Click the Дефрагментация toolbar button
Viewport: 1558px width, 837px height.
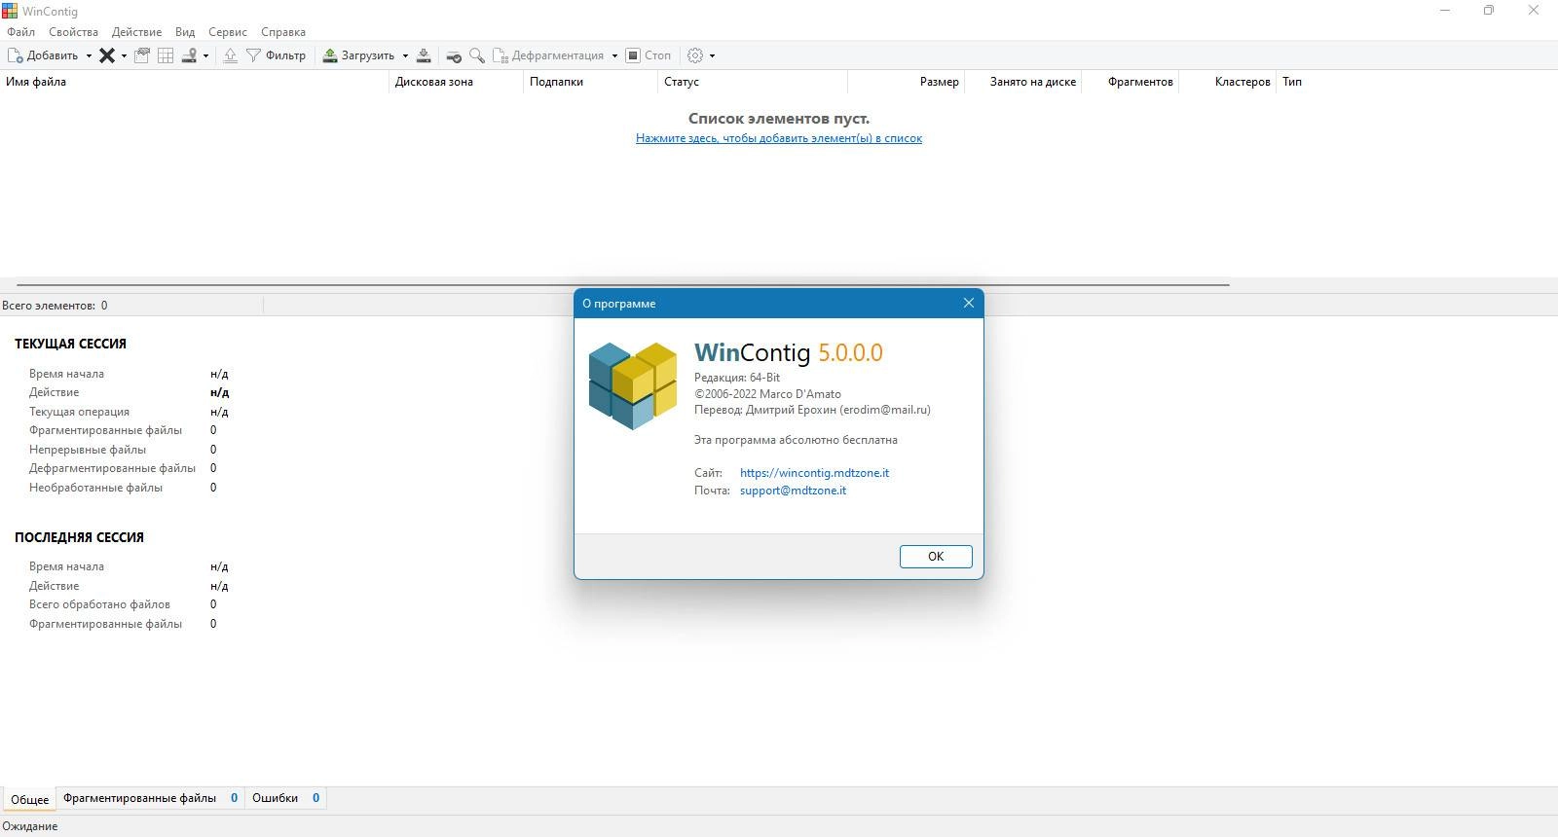pyautogui.click(x=549, y=55)
